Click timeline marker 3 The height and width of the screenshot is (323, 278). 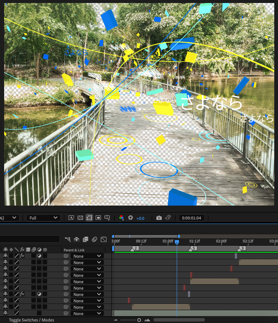coord(242,248)
